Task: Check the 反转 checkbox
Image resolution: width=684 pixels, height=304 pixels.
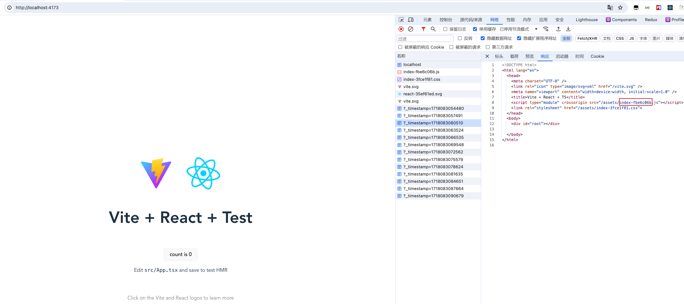Action: (460, 38)
